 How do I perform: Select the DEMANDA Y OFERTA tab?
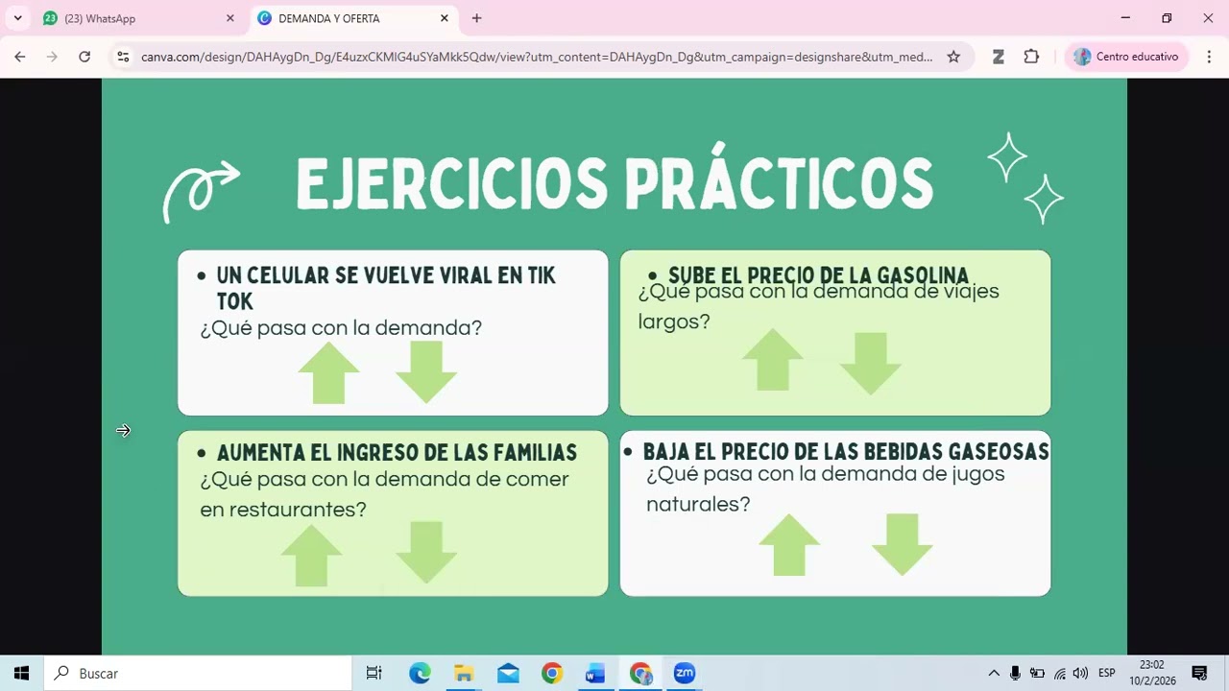351,18
